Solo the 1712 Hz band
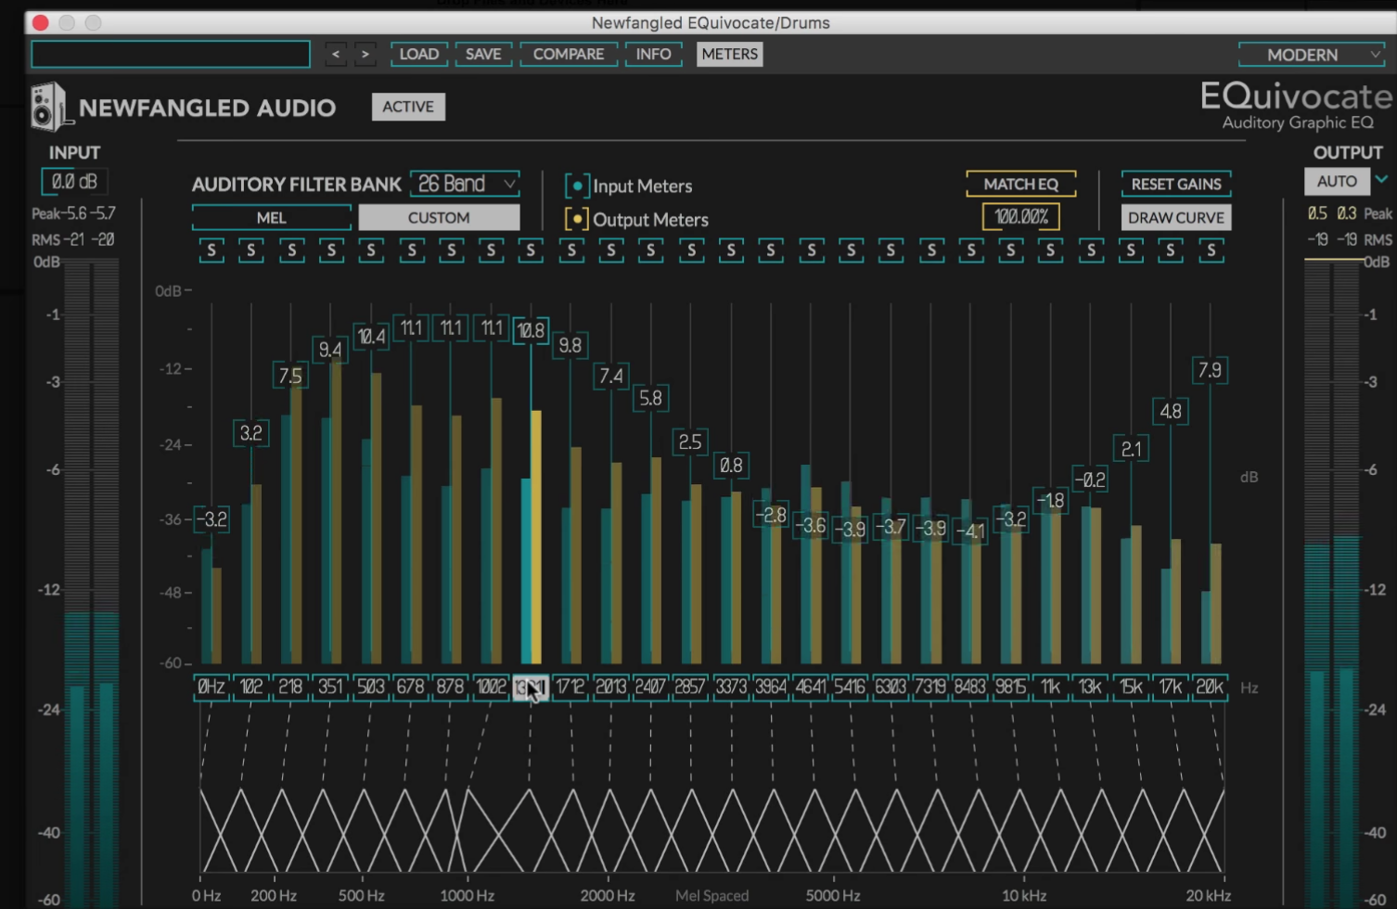1397x909 pixels. click(570, 250)
